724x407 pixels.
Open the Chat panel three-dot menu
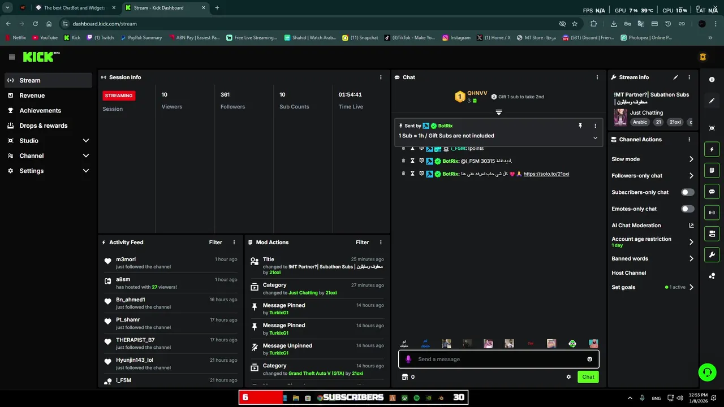pos(597,77)
